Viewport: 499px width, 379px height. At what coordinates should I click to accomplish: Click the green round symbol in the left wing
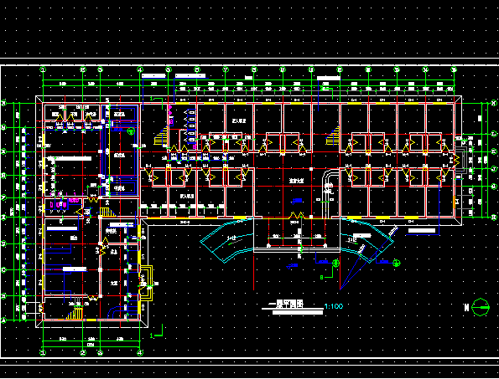pos(131,131)
